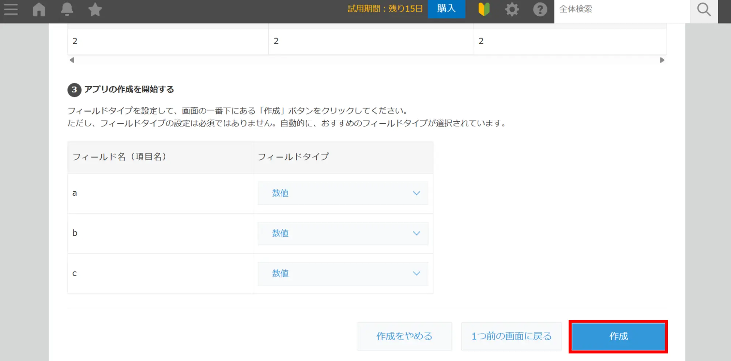Click the beginner guide leaf icon
Image resolution: width=731 pixels, height=361 pixels.
coord(484,9)
